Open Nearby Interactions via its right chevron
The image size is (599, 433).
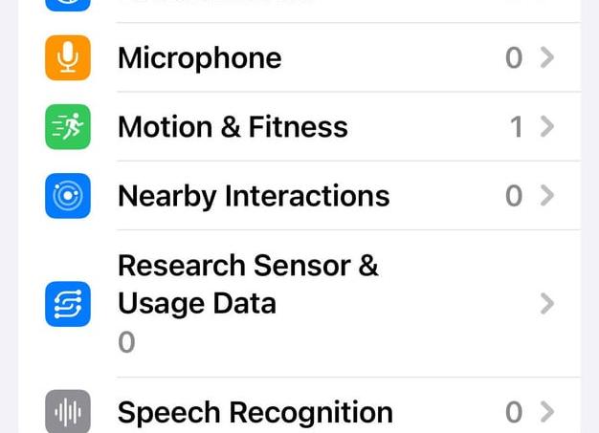point(546,196)
